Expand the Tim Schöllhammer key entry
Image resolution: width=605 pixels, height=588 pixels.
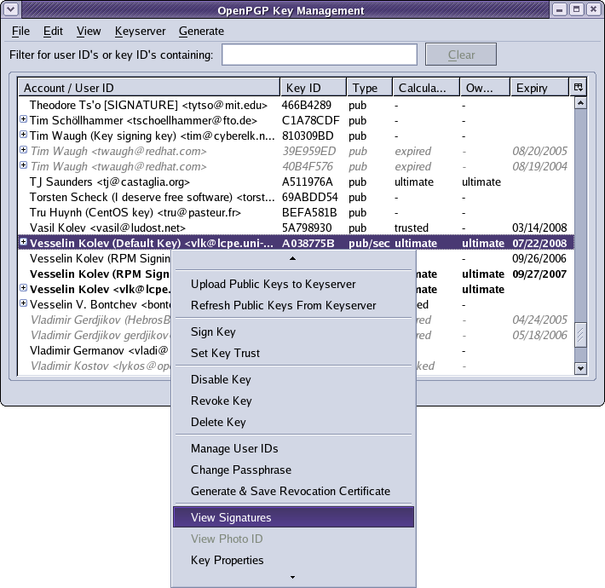(x=24, y=119)
